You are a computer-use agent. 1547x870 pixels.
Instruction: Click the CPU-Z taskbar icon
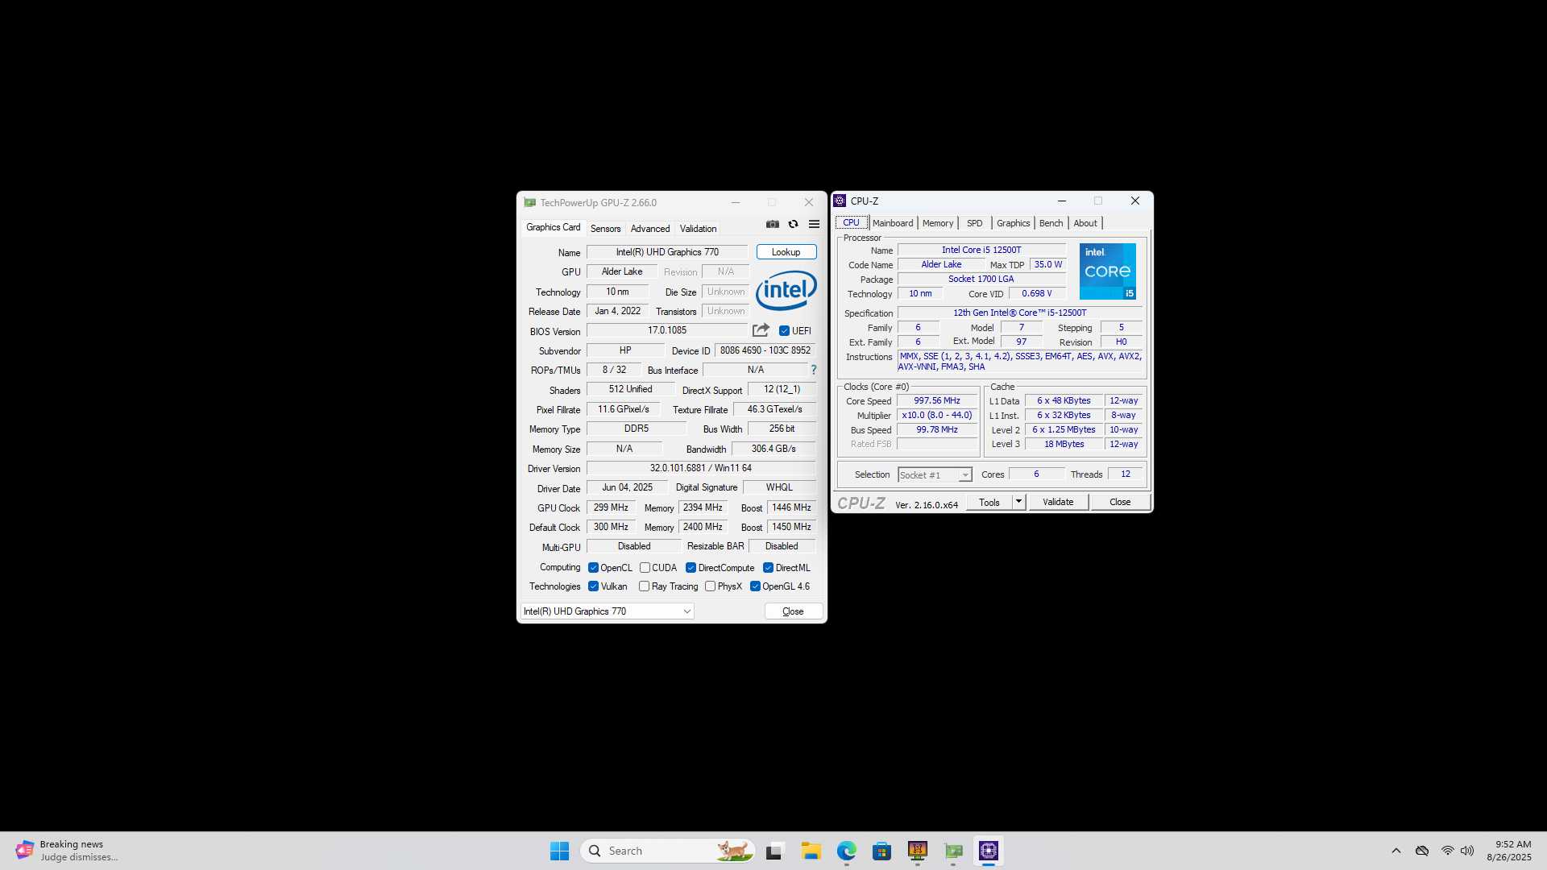989,851
